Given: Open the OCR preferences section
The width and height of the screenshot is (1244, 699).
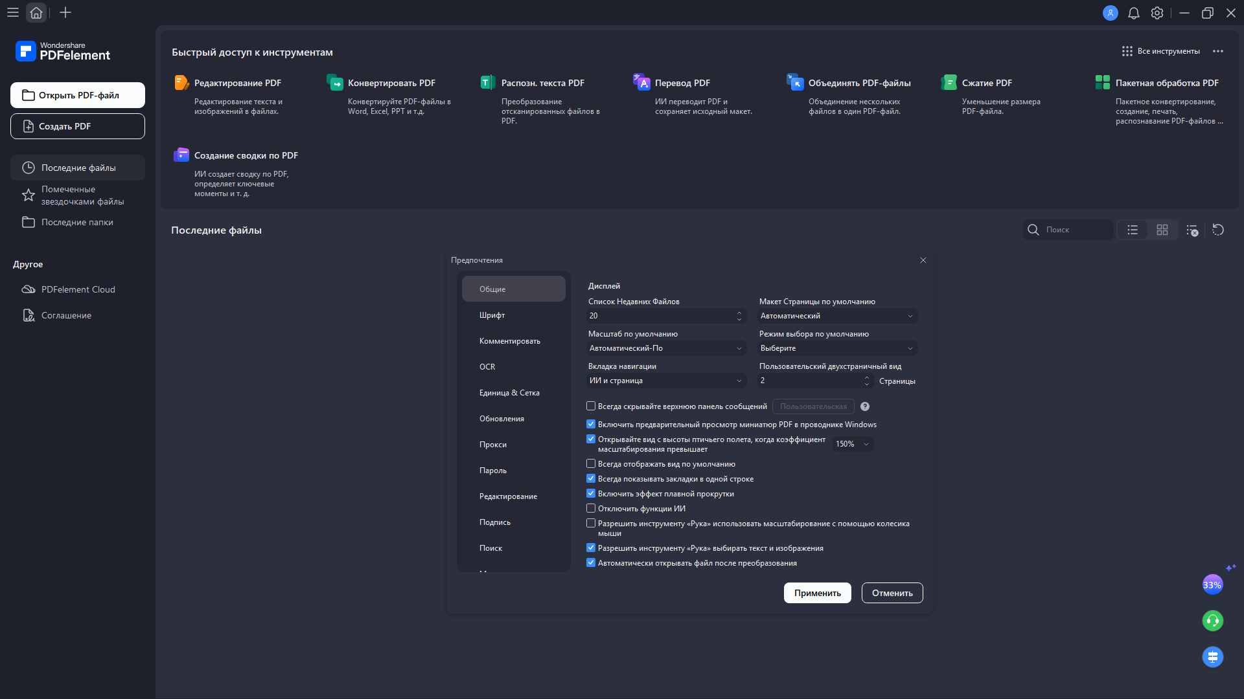Looking at the screenshot, I should pos(487,367).
